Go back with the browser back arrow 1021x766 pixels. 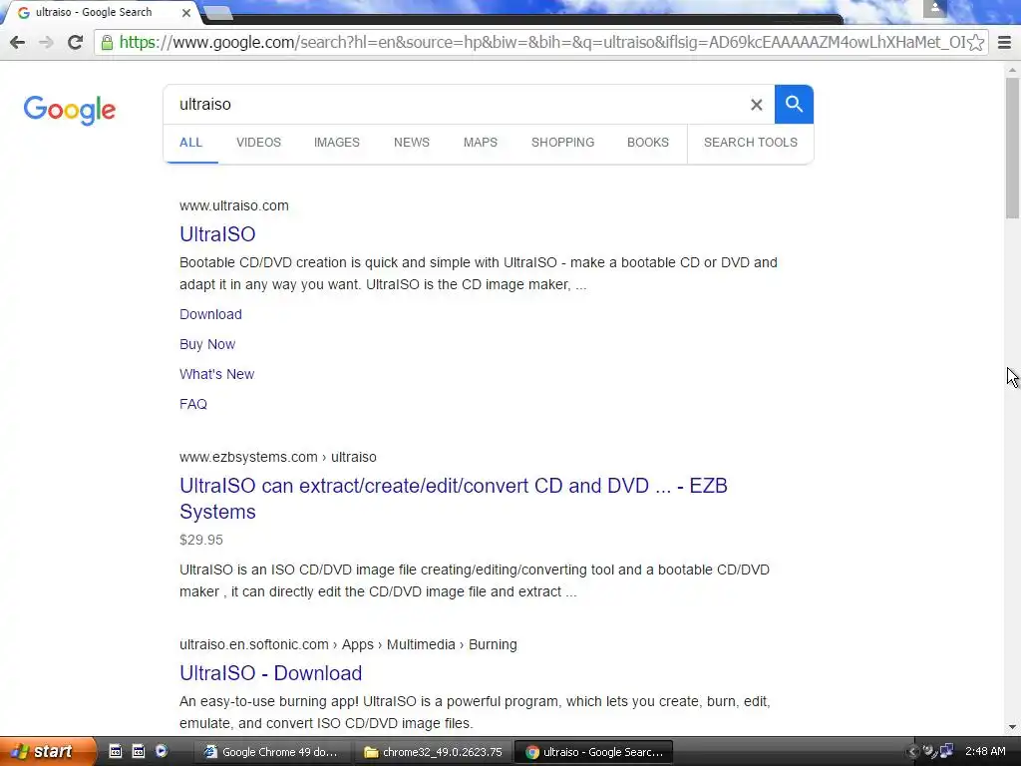tap(18, 42)
